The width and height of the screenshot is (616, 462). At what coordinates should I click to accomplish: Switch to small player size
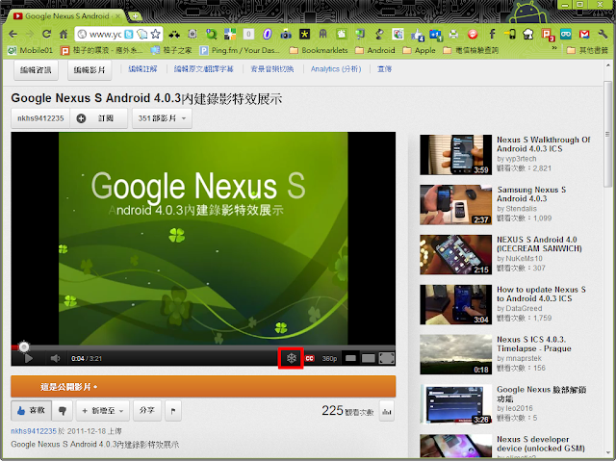(350, 358)
